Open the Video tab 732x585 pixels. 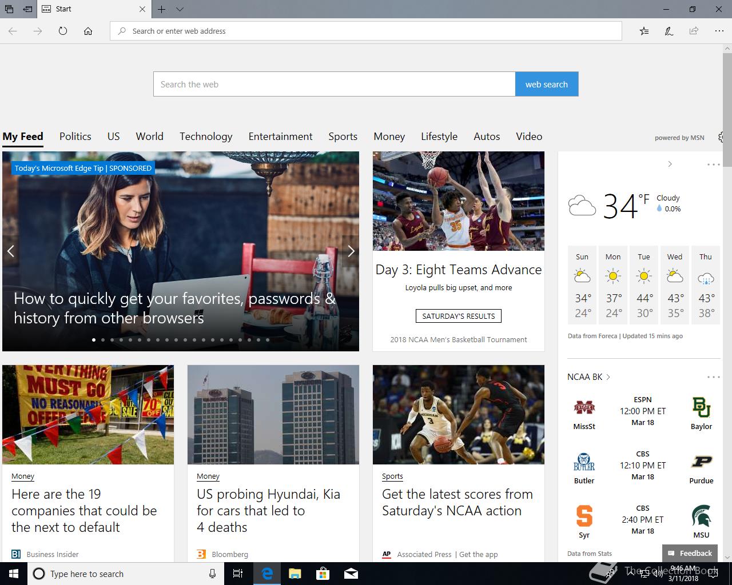[529, 137]
